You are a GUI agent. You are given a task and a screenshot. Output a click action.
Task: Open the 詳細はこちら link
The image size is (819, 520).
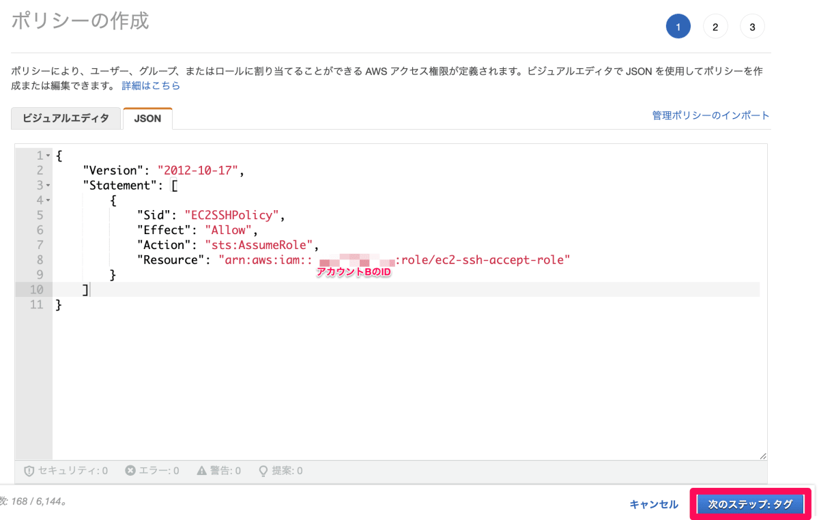(x=151, y=85)
